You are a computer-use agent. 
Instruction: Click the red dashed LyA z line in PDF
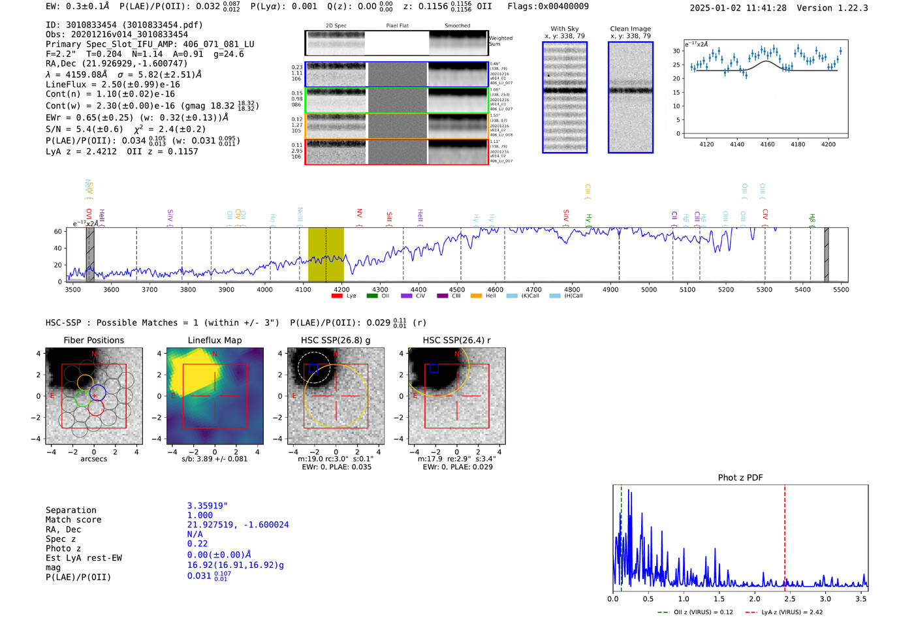pos(785,538)
